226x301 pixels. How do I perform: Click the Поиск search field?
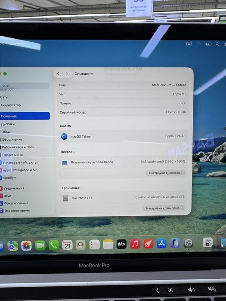coord(25,86)
